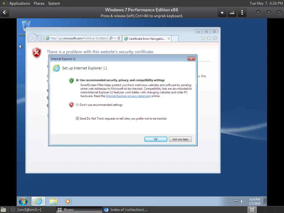284x213 pixels.
Task: Refresh the page with reload icon
Action: point(119,38)
